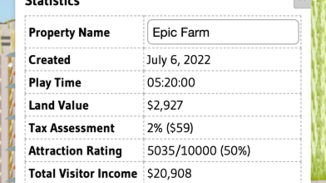Select the 5035/10000 (50%) rating value
This screenshot has width=326, height=183.
tap(199, 151)
